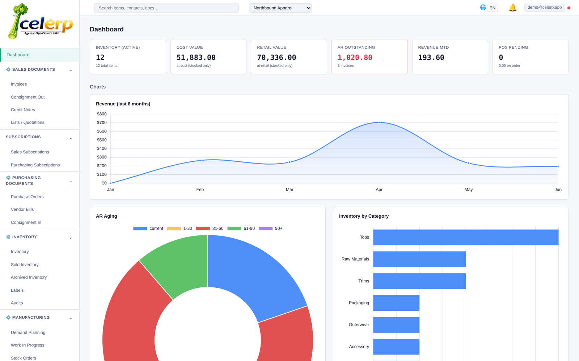The height and width of the screenshot is (361, 579).
Task: Click the Inventory section gear icon
Action: click(x=8, y=237)
